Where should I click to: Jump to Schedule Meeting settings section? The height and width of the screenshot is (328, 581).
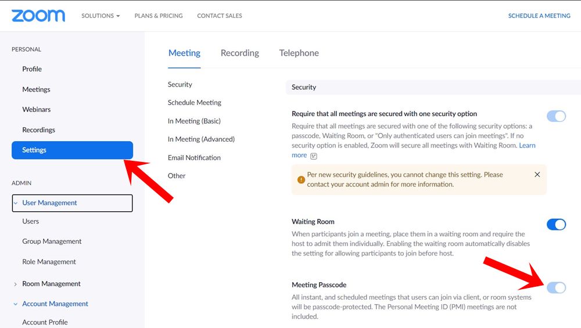click(x=194, y=103)
